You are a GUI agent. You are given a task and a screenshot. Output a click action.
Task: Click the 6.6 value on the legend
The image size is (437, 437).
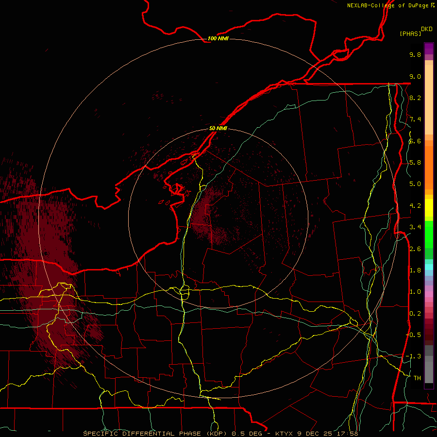[415, 141]
